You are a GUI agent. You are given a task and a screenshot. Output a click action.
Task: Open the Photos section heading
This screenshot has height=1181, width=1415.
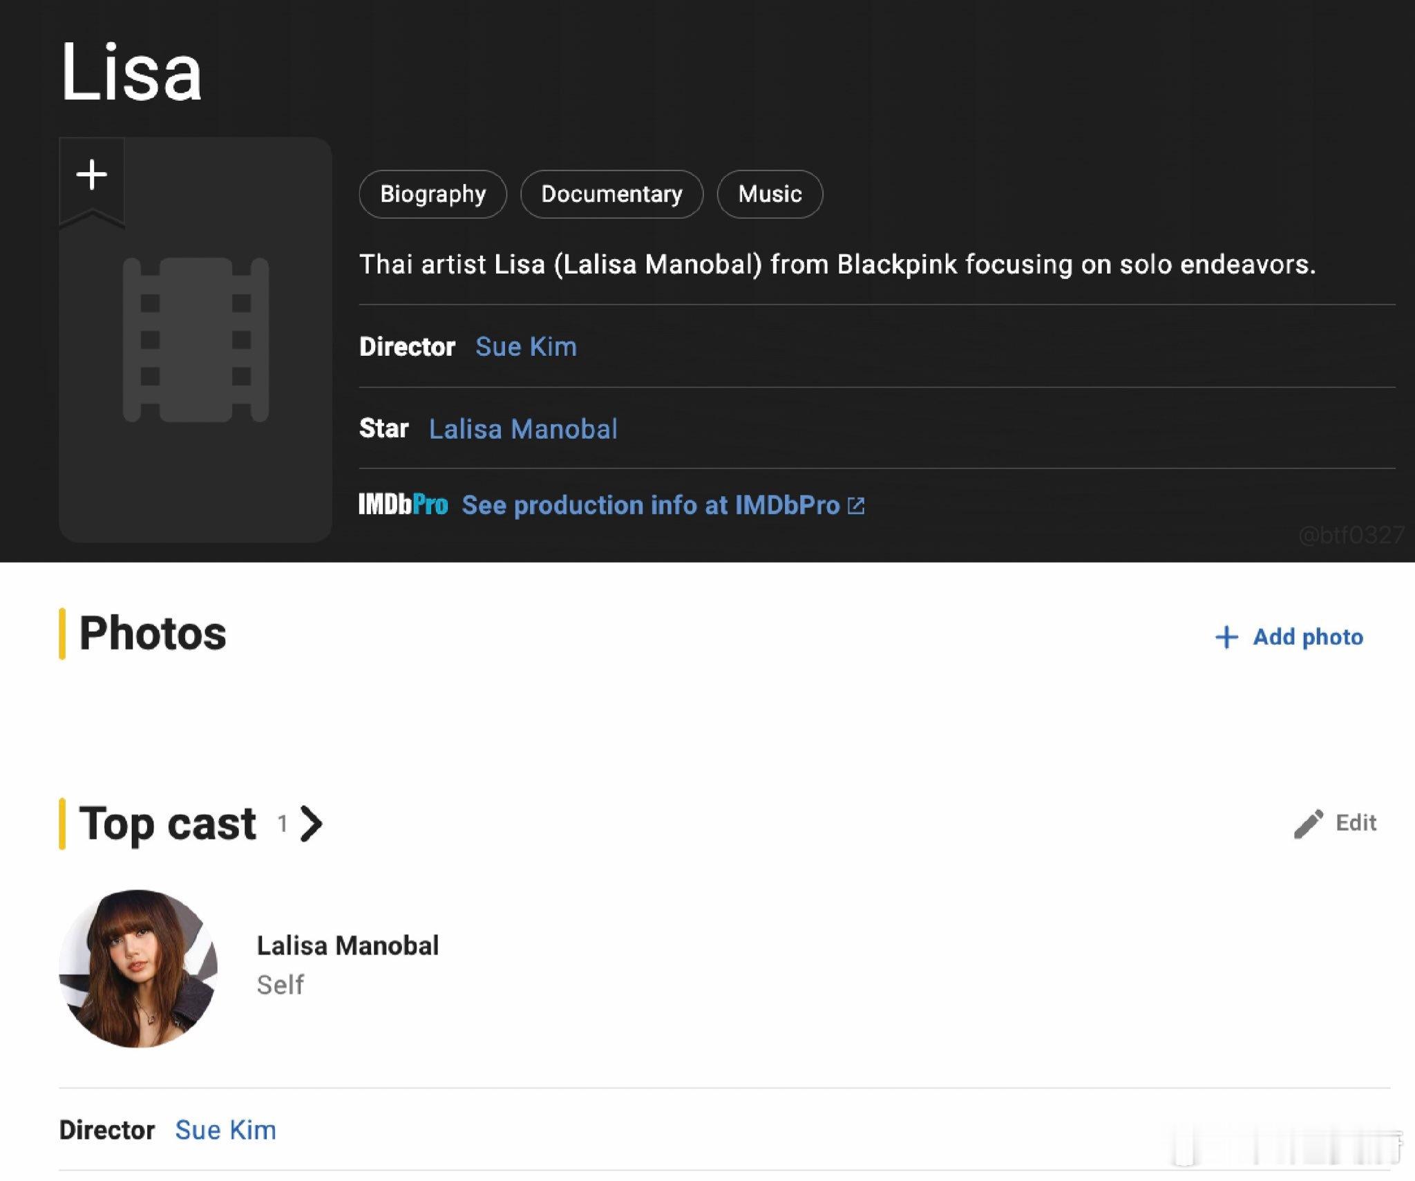click(x=153, y=633)
